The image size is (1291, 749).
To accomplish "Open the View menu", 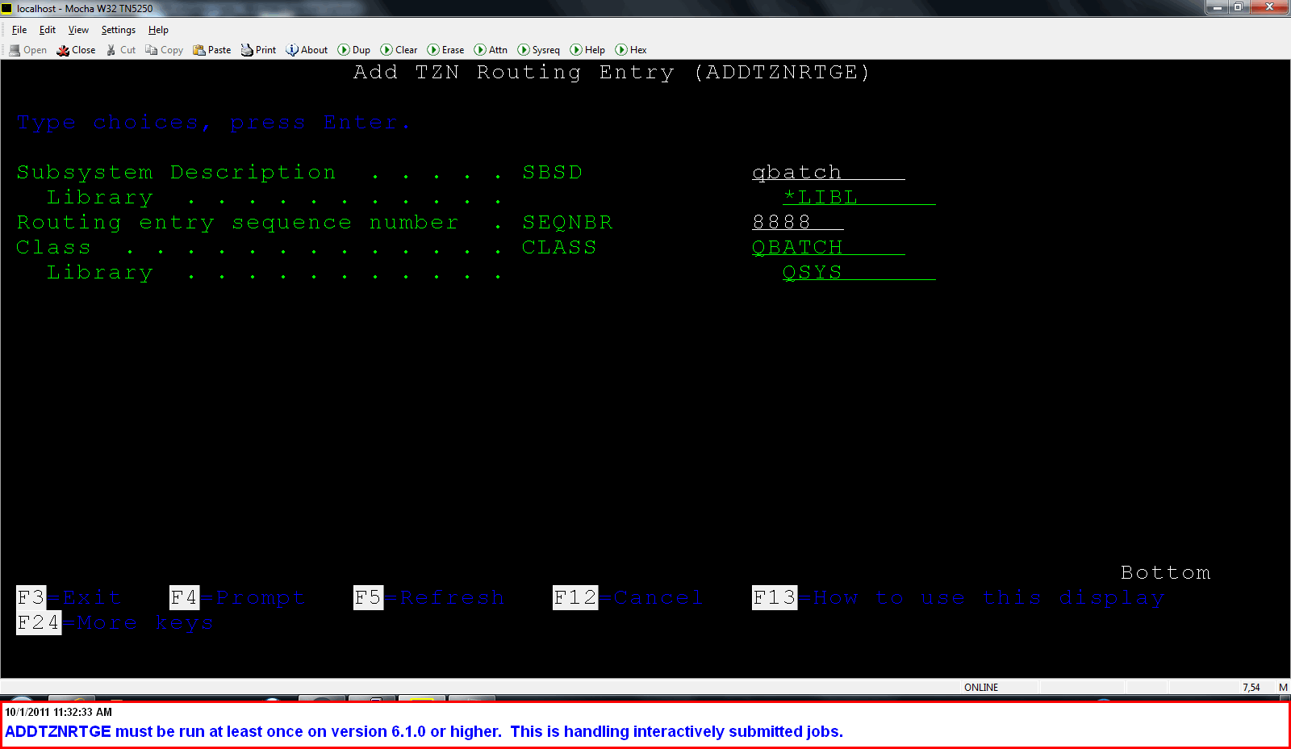I will pyautogui.click(x=77, y=30).
